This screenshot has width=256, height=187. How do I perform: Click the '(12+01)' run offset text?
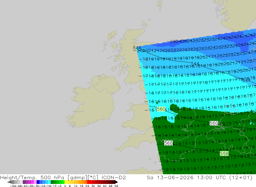click(x=241, y=177)
